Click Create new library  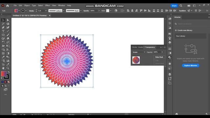pos(184,30)
